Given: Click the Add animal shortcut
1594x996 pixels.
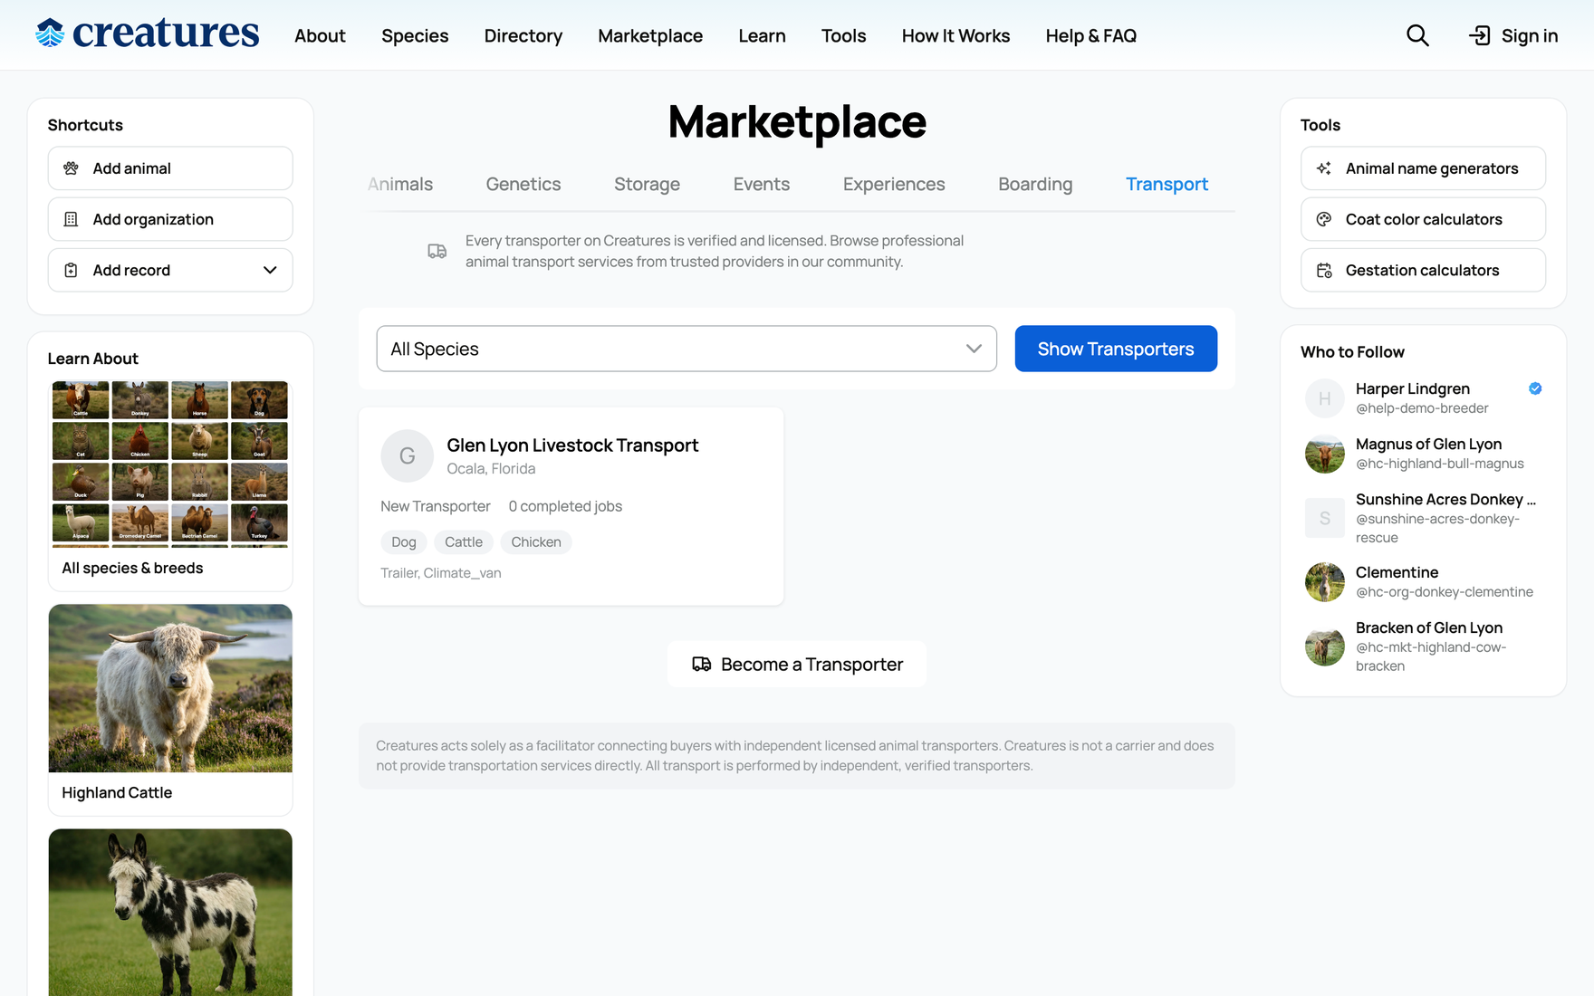Looking at the screenshot, I should pos(170,168).
